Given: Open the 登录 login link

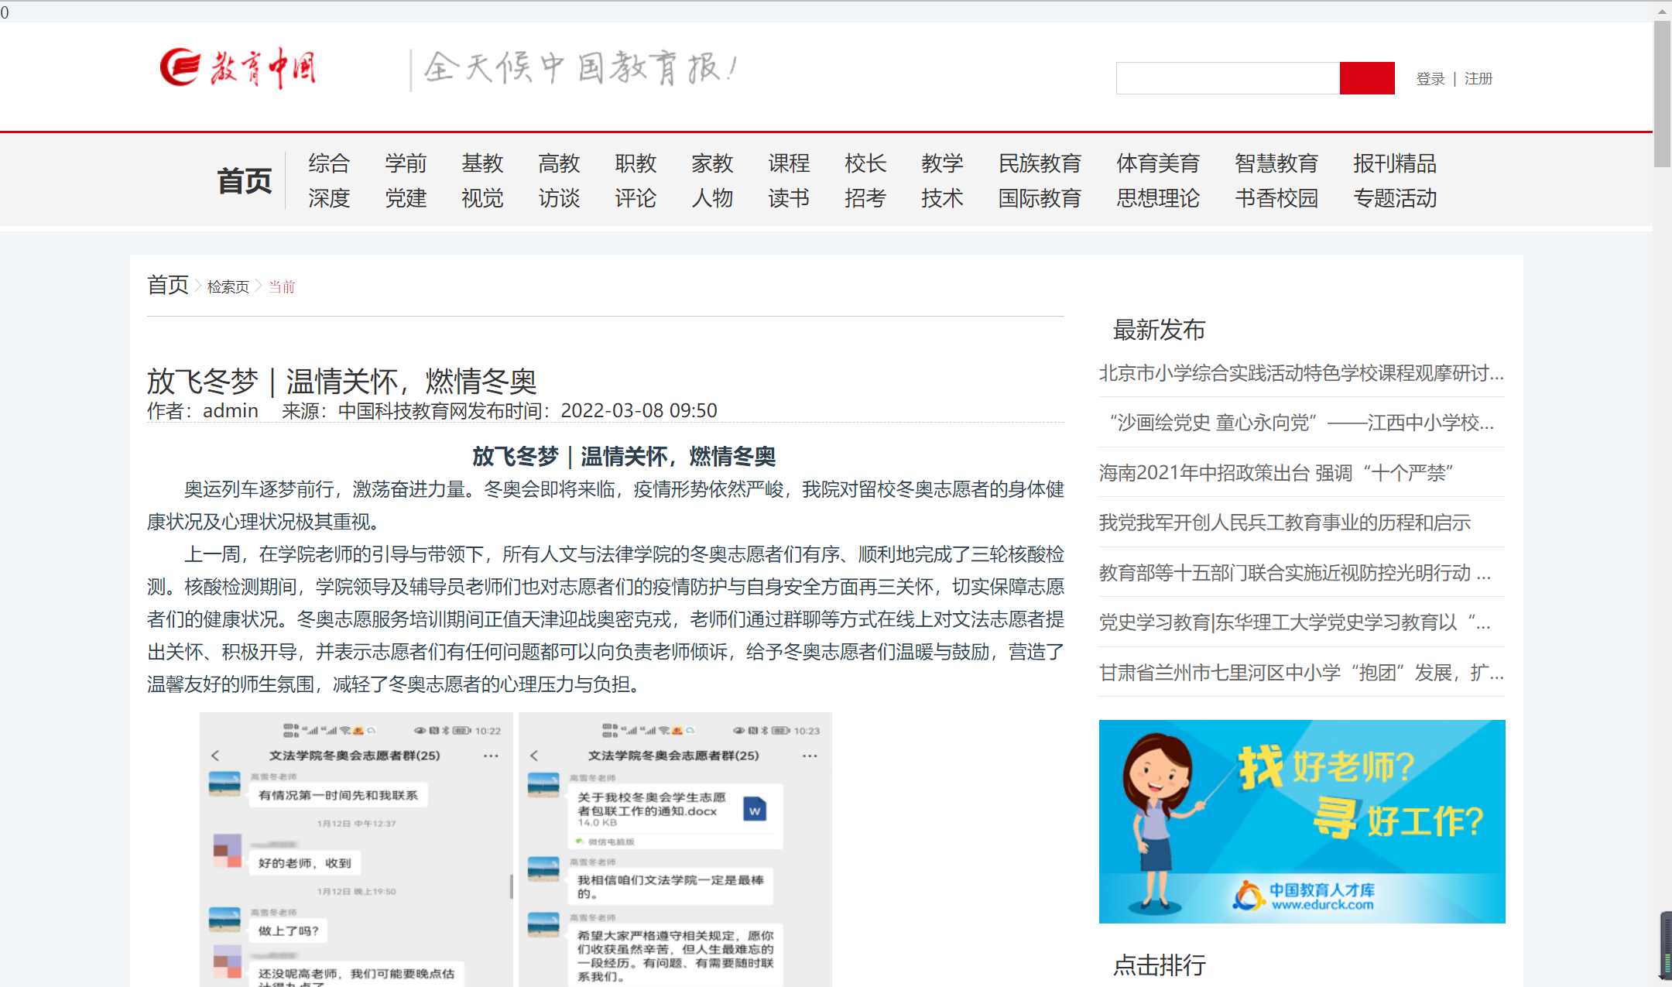Looking at the screenshot, I should pyautogui.click(x=1430, y=79).
